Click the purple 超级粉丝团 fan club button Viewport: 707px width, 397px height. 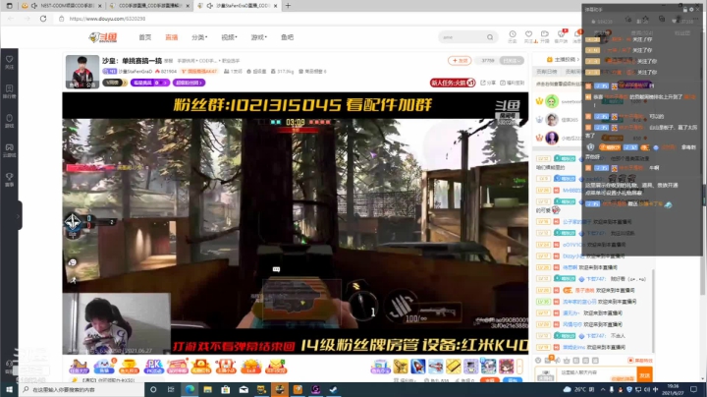(189, 83)
